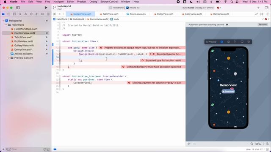Click the editor options review icon
271x152 pixels.
tap(257, 14)
